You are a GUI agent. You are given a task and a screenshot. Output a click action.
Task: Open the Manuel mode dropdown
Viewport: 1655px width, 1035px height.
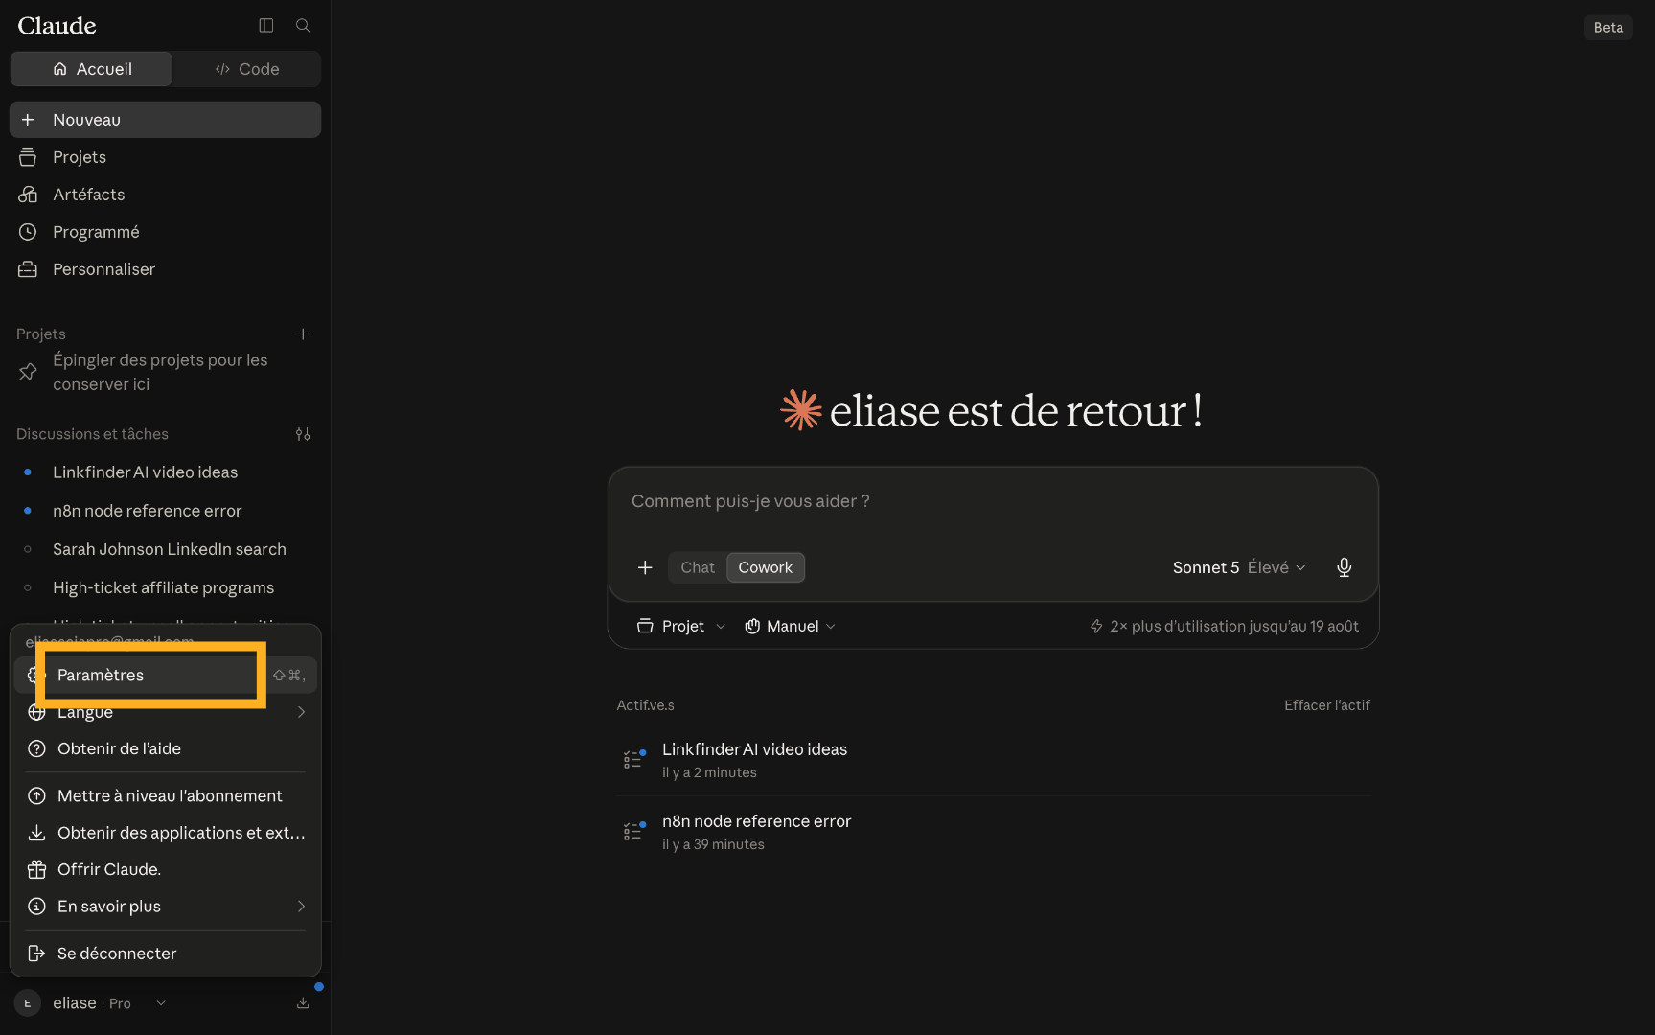[791, 626]
